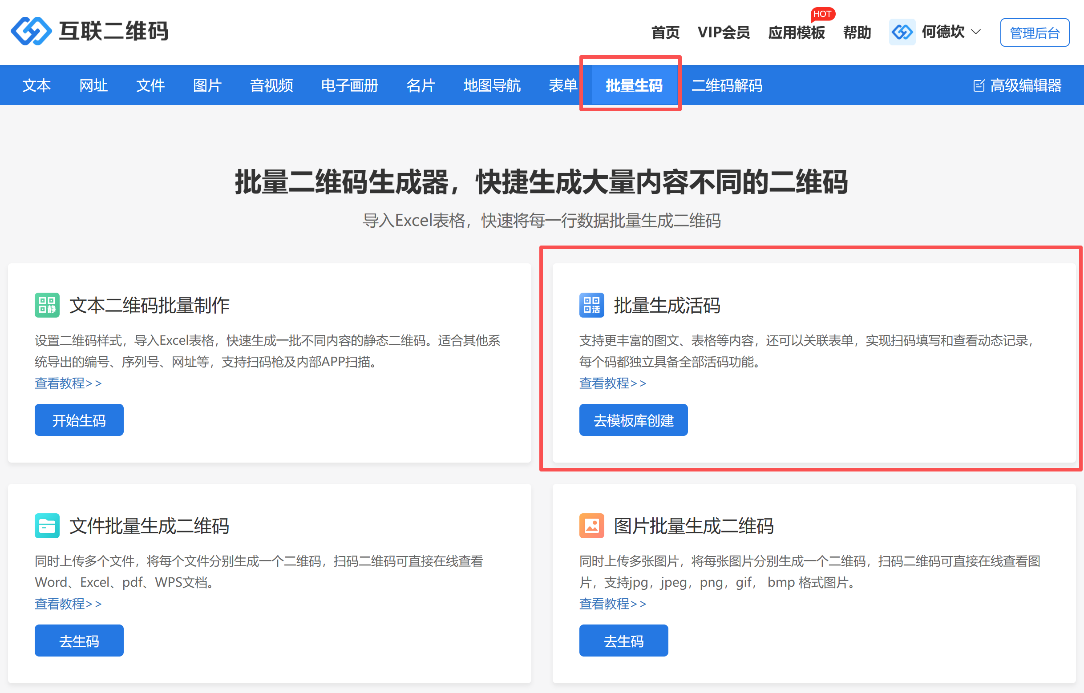Open 查看教程 link under 批量生成活码
Image resolution: width=1084 pixels, height=693 pixels.
coord(613,383)
